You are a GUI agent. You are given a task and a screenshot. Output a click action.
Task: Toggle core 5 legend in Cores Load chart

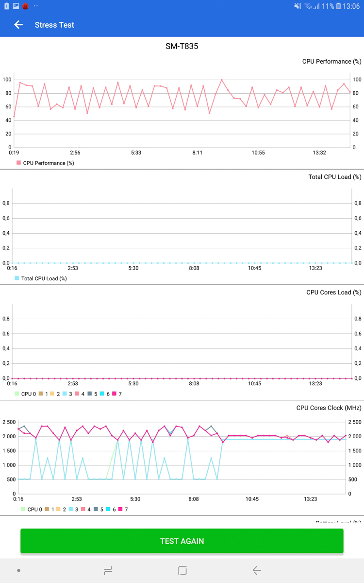tap(92, 394)
